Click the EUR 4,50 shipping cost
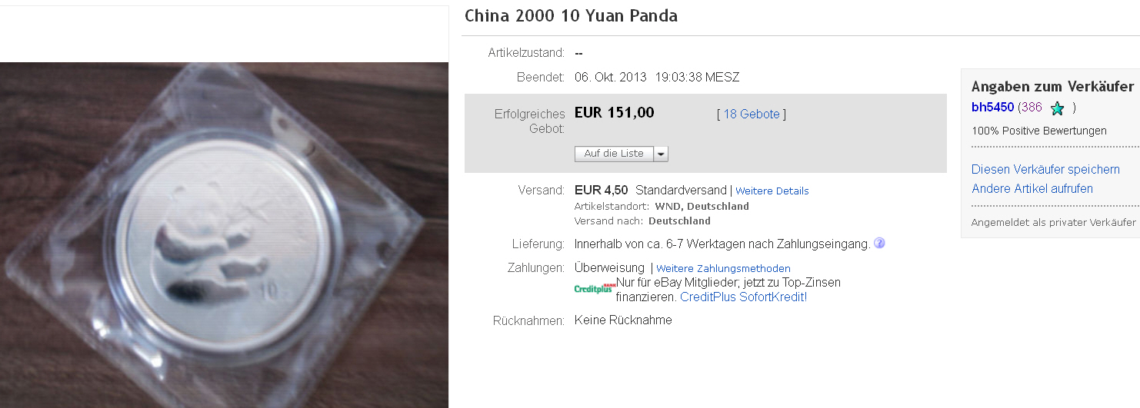Image resolution: width=1140 pixels, height=408 pixels. point(601,190)
